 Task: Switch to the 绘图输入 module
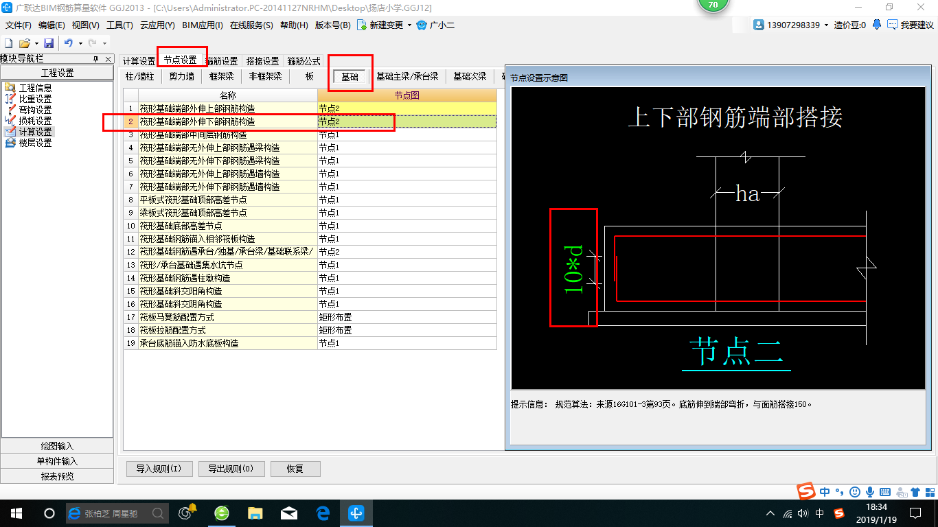tap(57, 446)
